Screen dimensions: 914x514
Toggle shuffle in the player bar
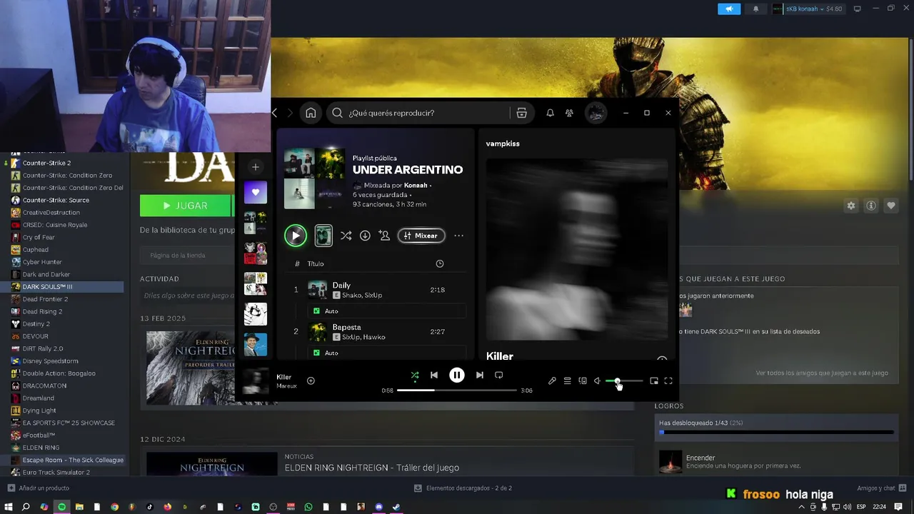coord(415,375)
